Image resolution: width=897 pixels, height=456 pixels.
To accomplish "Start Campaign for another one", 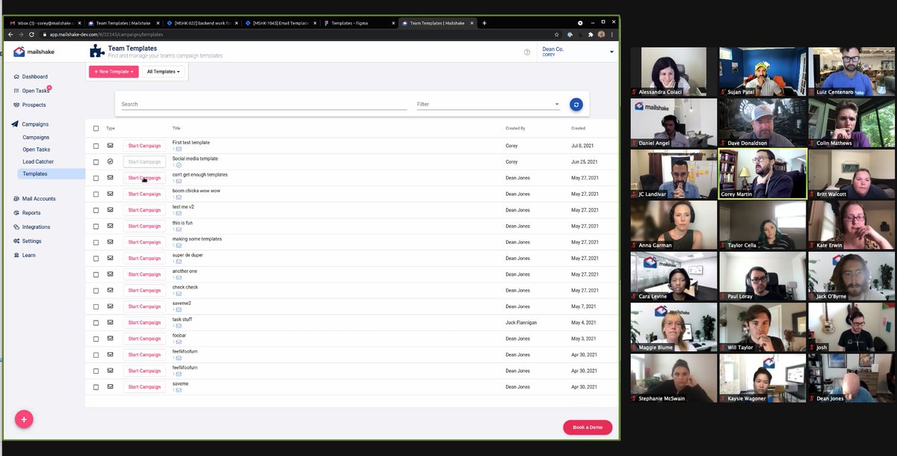I will pyautogui.click(x=144, y=274).
